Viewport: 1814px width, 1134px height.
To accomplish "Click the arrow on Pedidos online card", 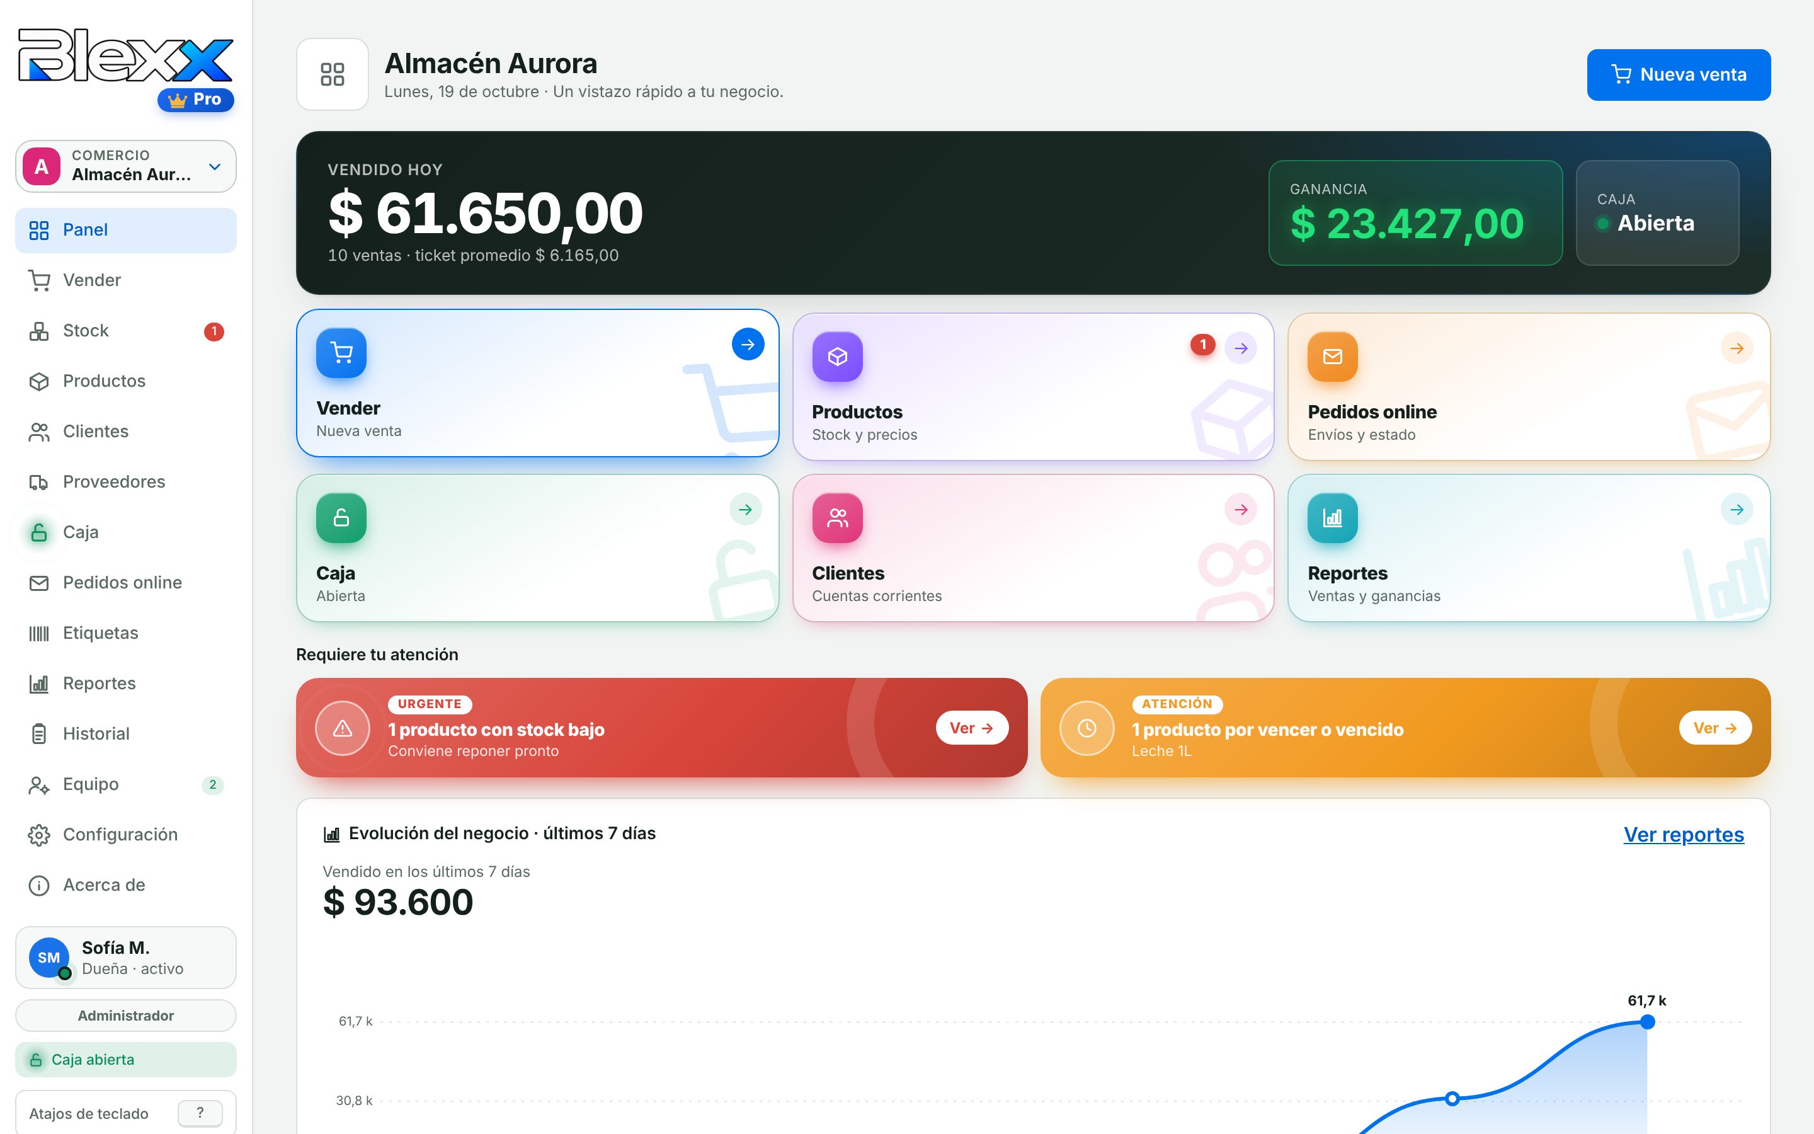I will tap(1736, 348).
